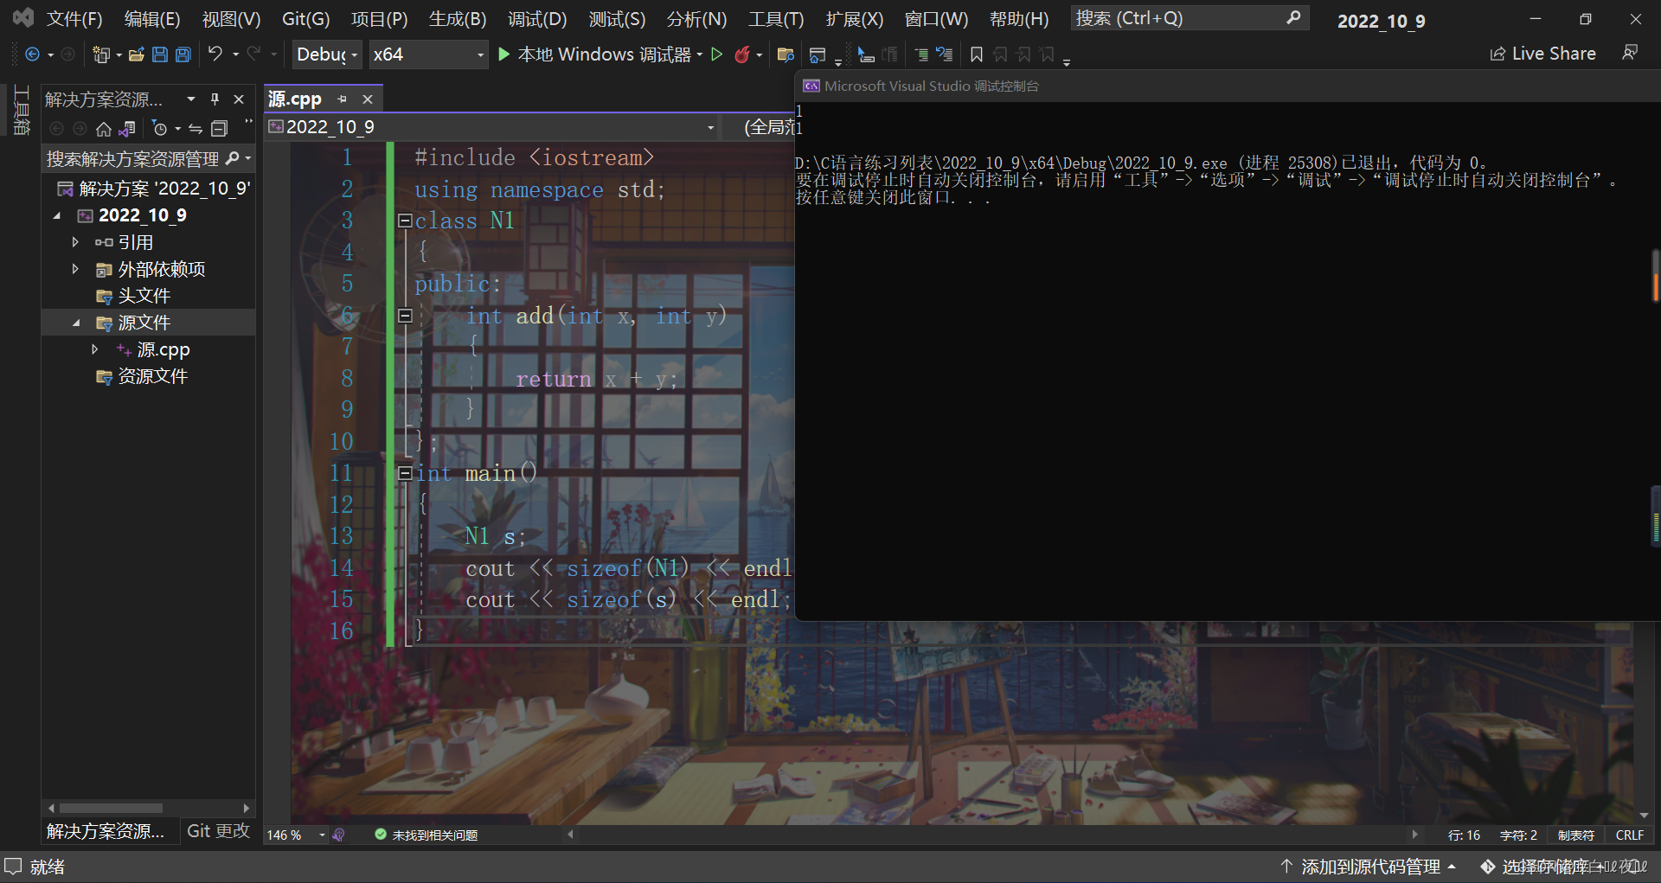Screen dimensions: 1661x883
Task: Click the Live Share button
Action: pos(1542,54)
